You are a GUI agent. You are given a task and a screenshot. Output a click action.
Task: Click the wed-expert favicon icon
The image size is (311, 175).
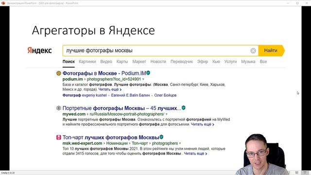pyautogui.click(x=58, y=137)
